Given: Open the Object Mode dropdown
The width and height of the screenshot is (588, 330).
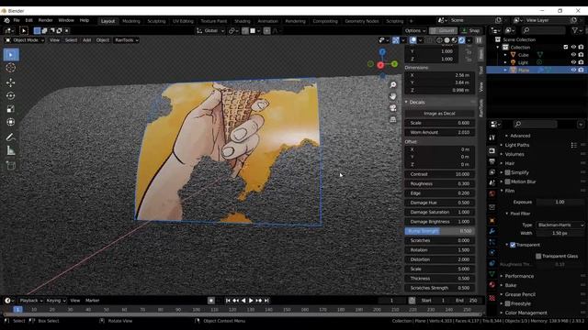Looking at the screenshot, I should coord(25,40).
